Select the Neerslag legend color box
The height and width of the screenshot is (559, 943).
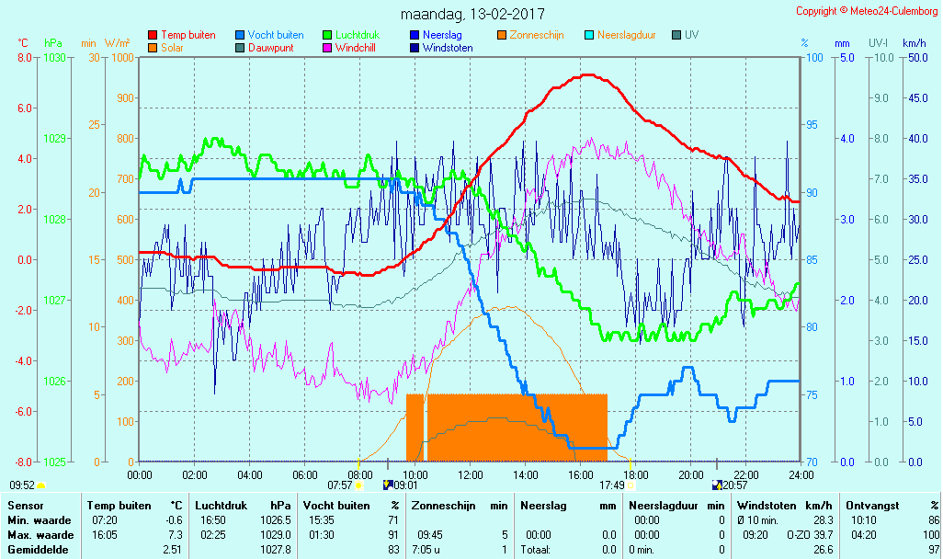[x=415, y=35]
